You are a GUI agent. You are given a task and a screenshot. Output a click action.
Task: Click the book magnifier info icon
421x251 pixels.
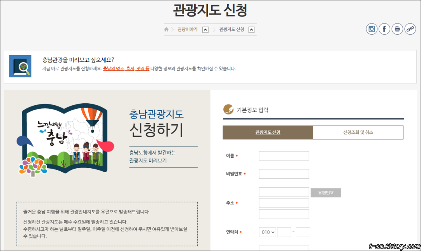[20, 66]
